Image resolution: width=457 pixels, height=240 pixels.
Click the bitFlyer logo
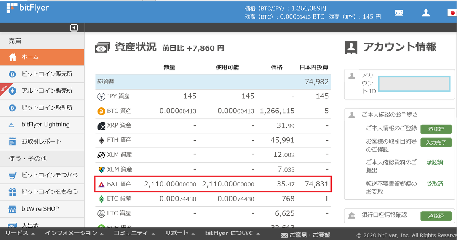pyautogui.click(x=27, y=8)
